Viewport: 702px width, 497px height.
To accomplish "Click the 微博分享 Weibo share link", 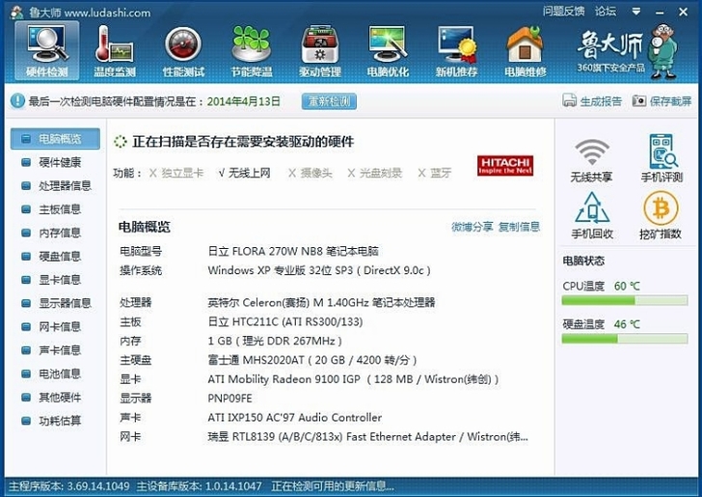I will (472, 227).
